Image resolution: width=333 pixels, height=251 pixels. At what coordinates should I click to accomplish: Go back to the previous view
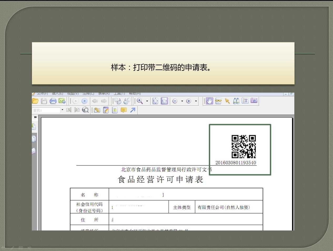(95, 101)
